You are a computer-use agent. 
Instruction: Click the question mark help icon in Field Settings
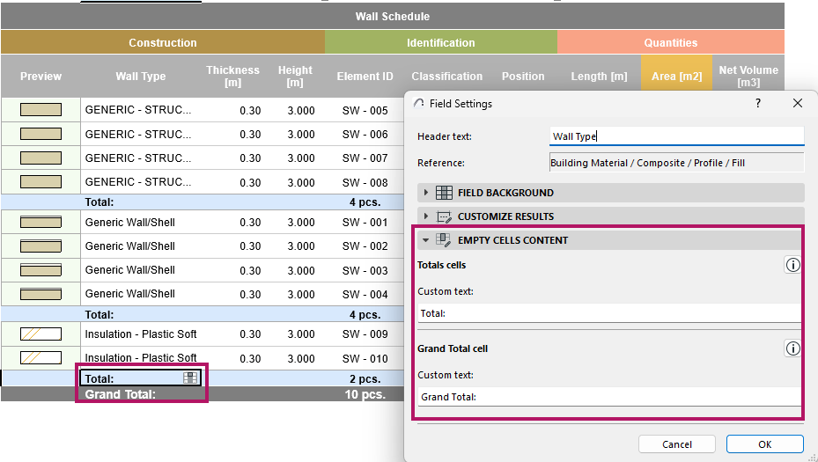pyautogui.click(x=757, y=103)
